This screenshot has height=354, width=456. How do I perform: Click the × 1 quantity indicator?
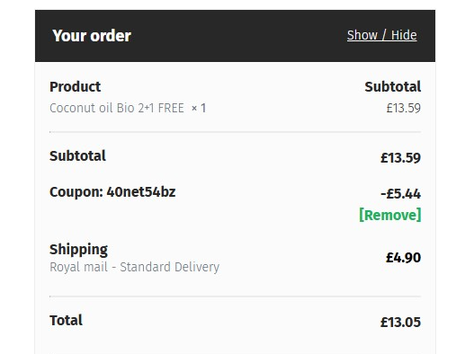[199, 108]
